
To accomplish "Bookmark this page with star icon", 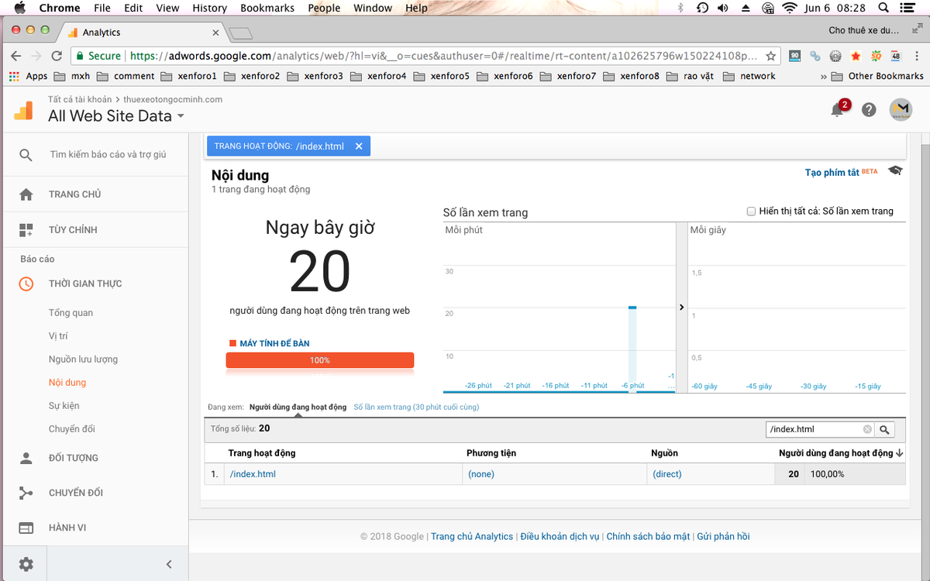I will [770, 56].
